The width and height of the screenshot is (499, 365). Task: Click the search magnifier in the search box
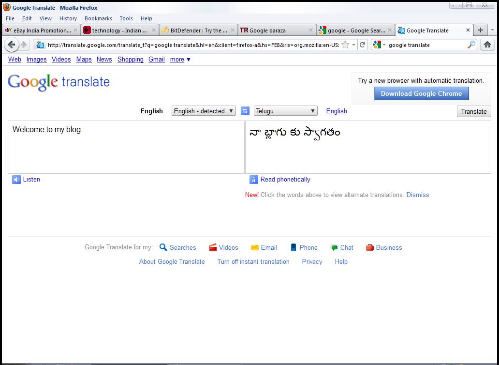coord(471,45)
